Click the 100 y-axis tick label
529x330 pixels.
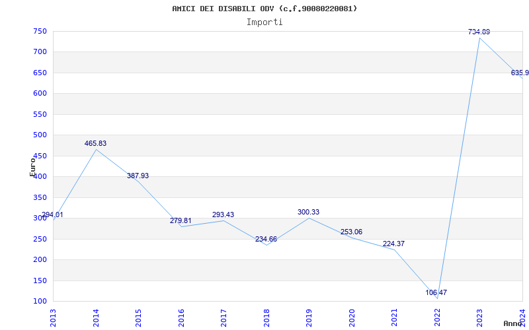pyautogui.click(x=40, y=302)
